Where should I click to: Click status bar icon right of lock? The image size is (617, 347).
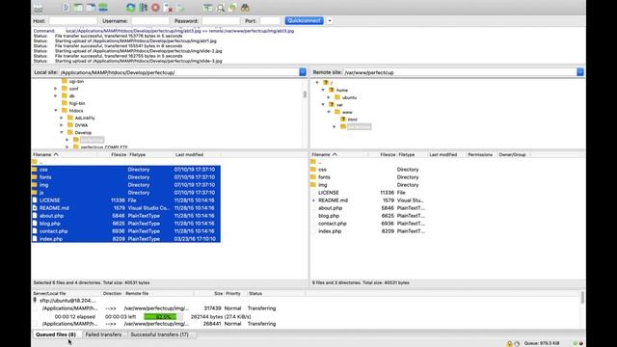point(517,343)
